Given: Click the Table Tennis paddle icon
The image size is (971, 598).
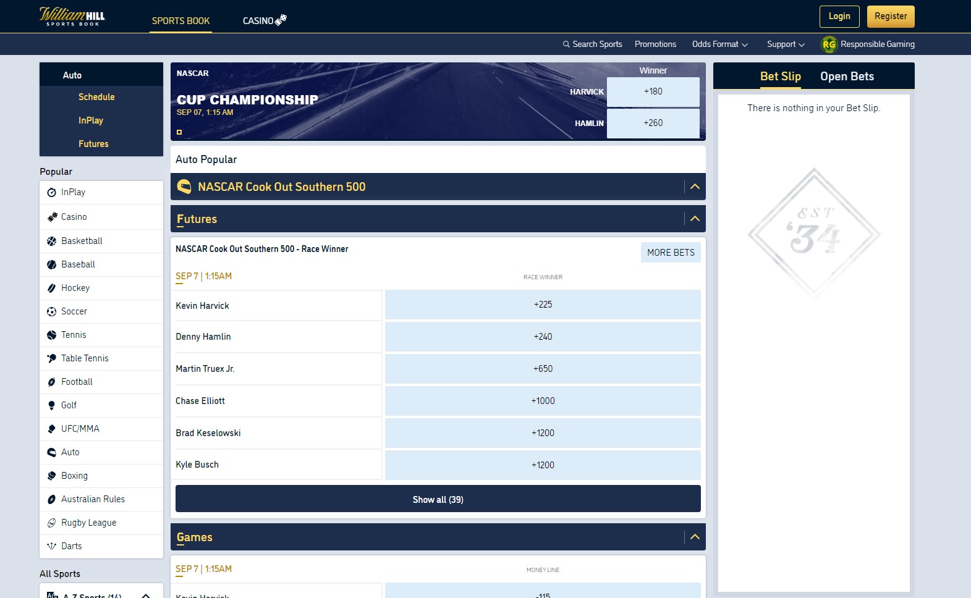Looking at the screenshot, I should [x=51, y=358].
